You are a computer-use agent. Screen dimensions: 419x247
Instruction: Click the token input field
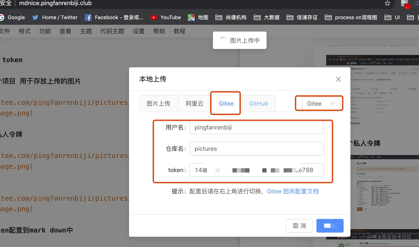click(256, 170)
